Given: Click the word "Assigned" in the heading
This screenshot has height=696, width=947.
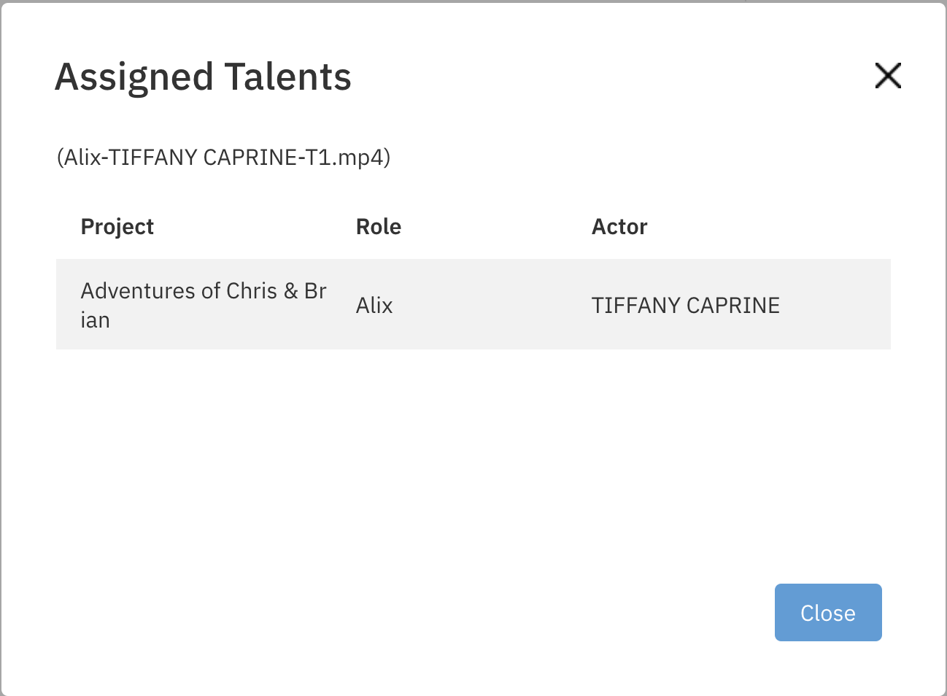Looking at the screenshot, I should tap(134, 77).
